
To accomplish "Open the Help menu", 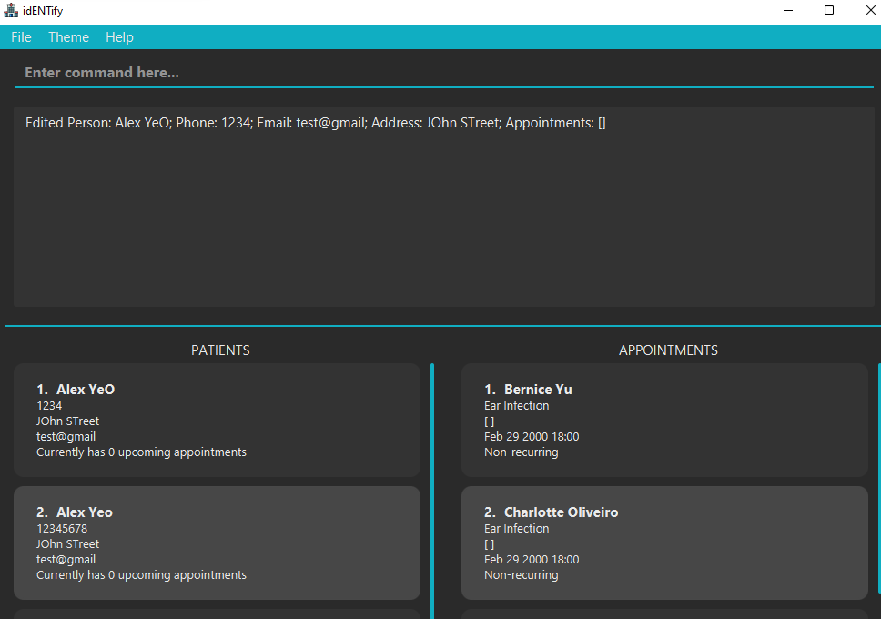I will (119, 37).
